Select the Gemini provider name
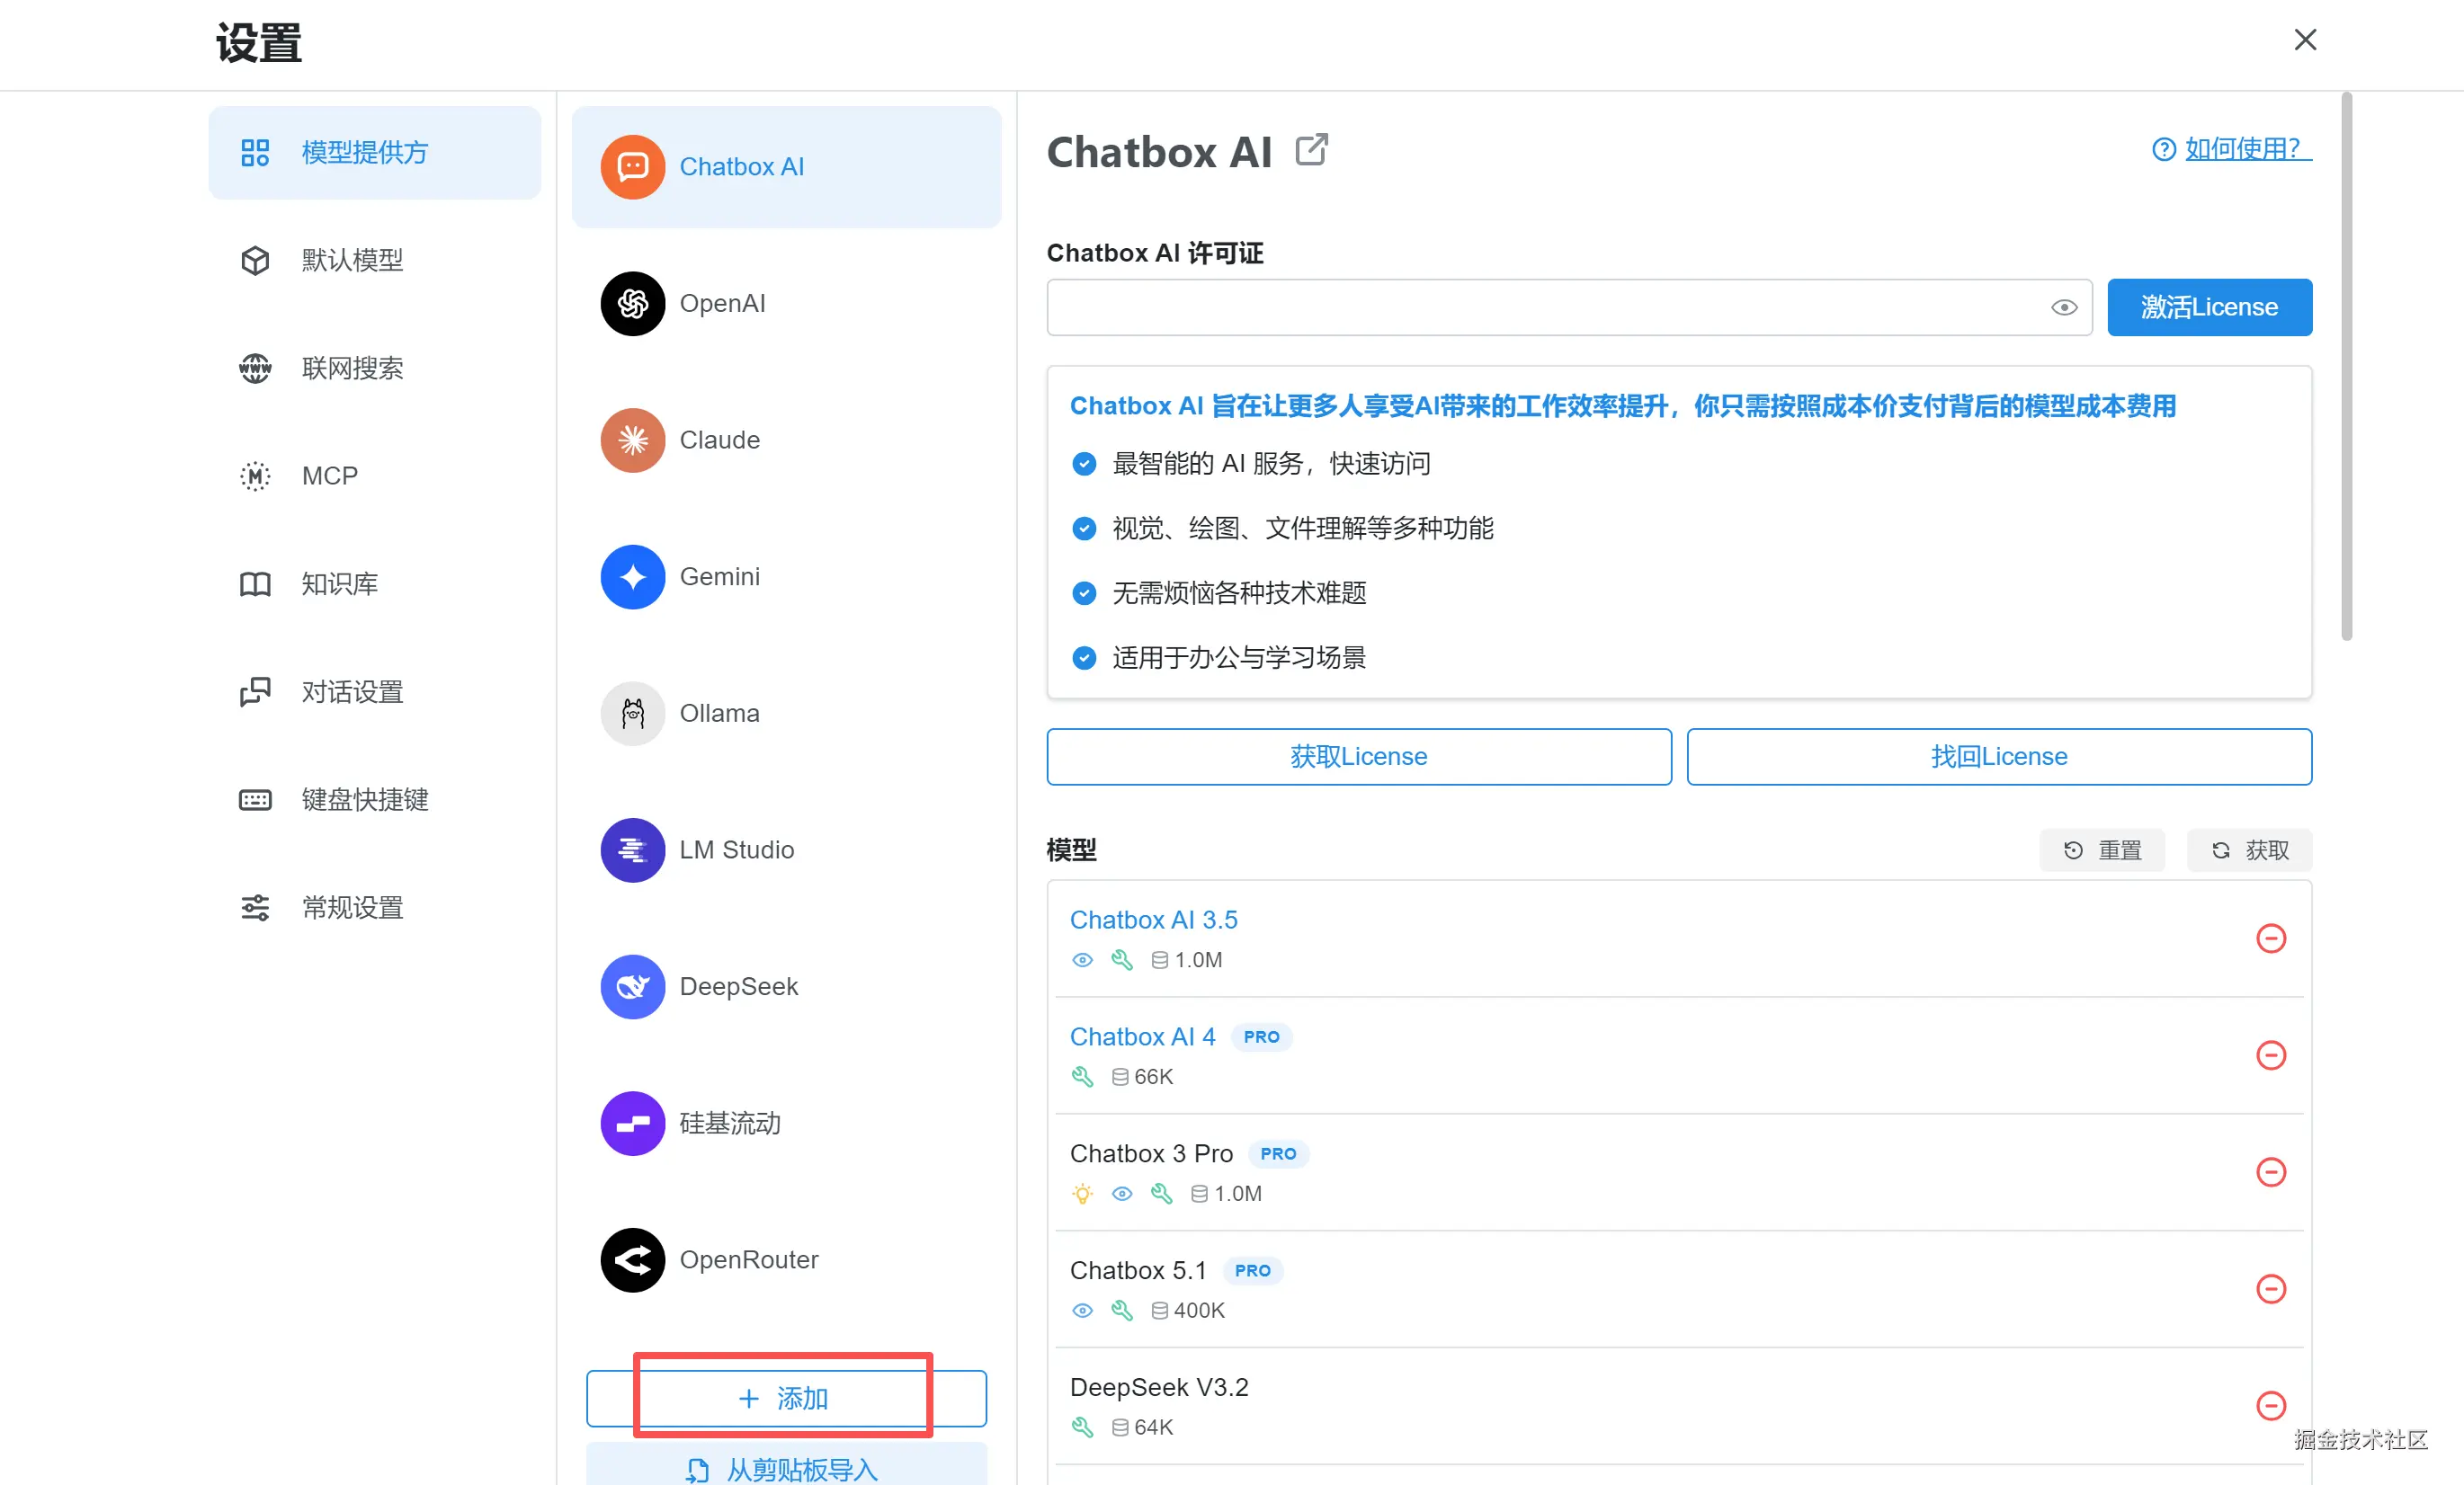 (x=720, y=576)
